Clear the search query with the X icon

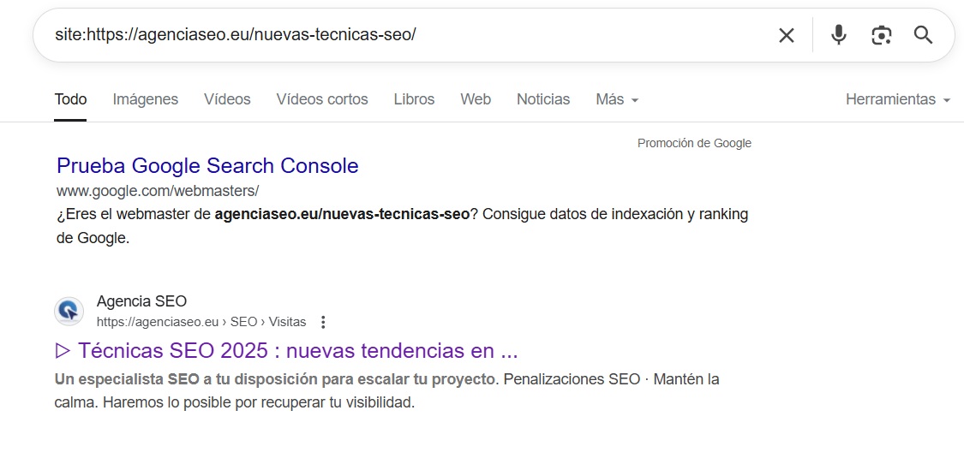pos(787,35)
